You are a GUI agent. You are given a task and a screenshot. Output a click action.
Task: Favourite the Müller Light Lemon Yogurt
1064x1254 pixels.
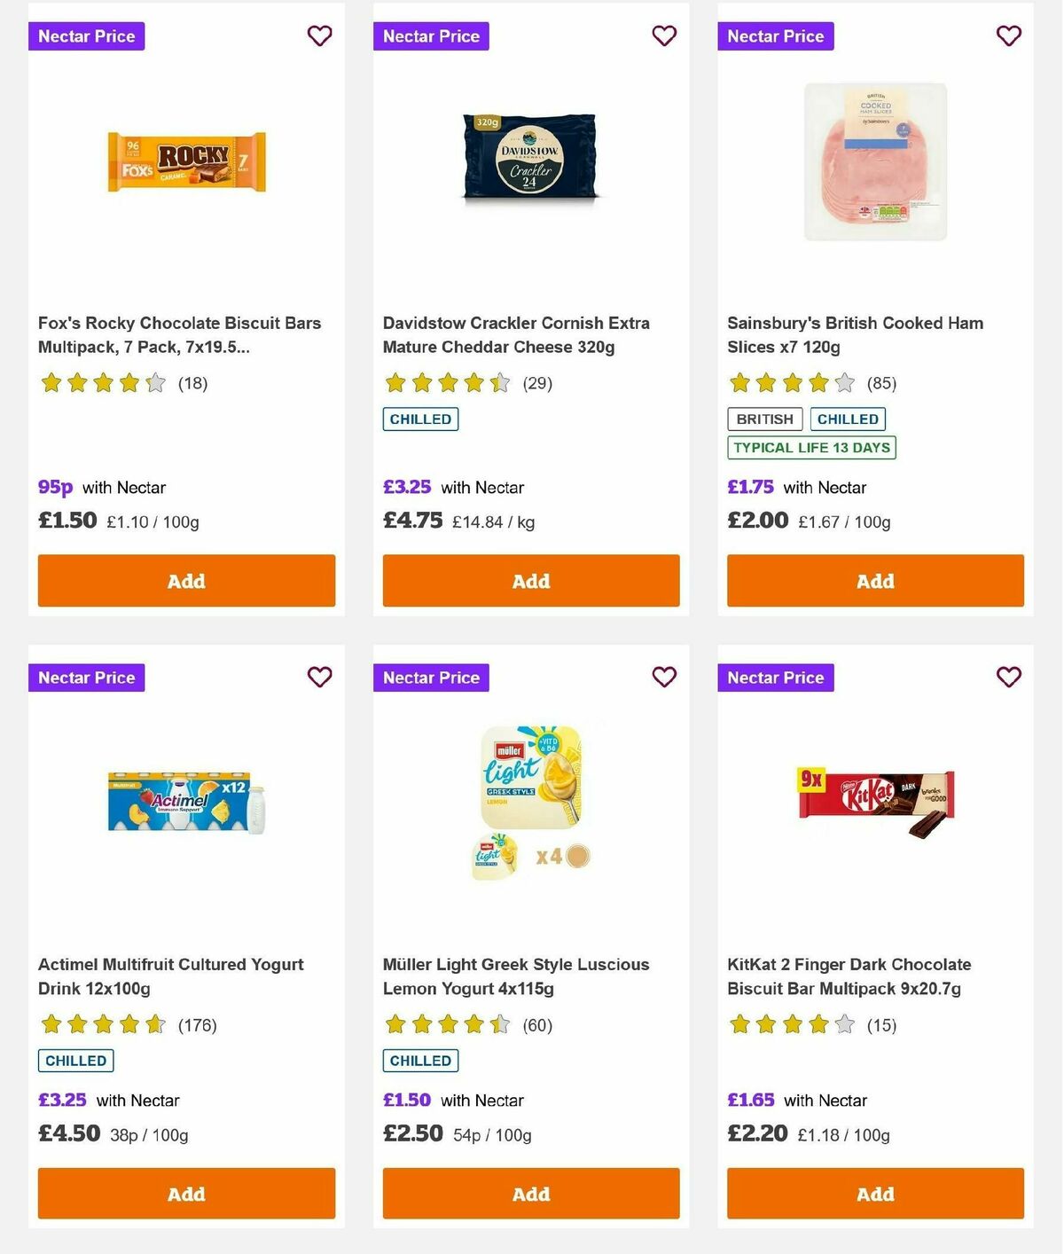point(664,677)
